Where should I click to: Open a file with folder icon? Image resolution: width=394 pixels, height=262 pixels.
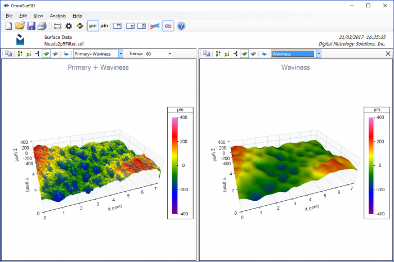coord(20,26)
